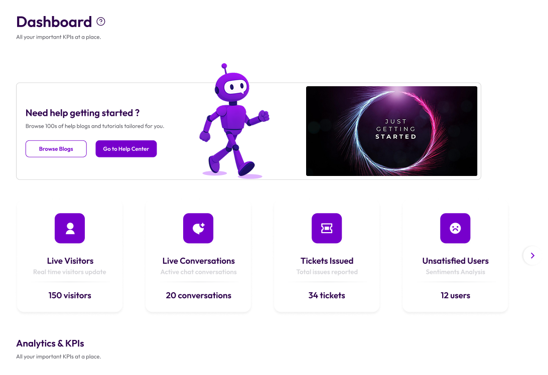Click the Unsatisfied Users sad face icon
The height and width of the screenshot is (375, 548).
(x=455, y=229)
